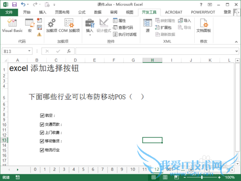
Task: Uncheck the 物流行业 checkbox
Action: pos(42,150)
